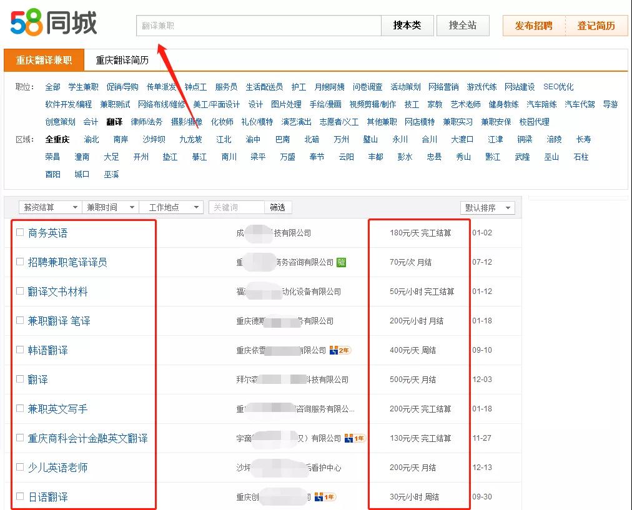Choose the 九龙坡 district link

click(x=190, y=139)
